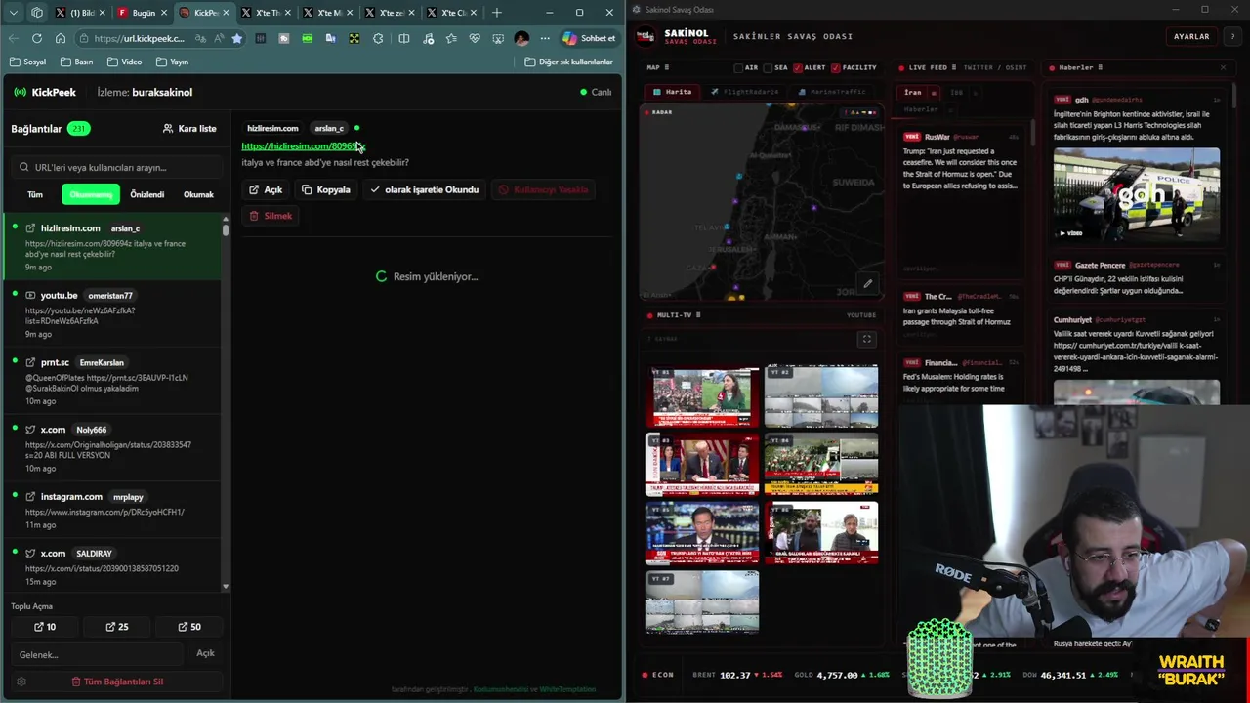The height and width of the screenshot is (703, 1250).
Task: Open the Video bookmarks folder
Action: (x=124, y=62)
